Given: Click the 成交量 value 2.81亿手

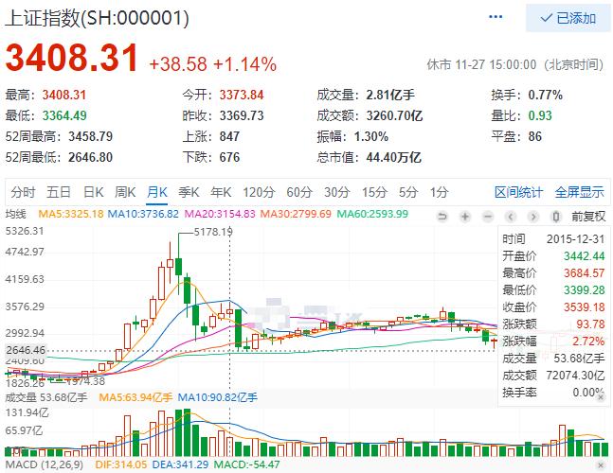Looking at the screenshot, I should click(390, 95).
